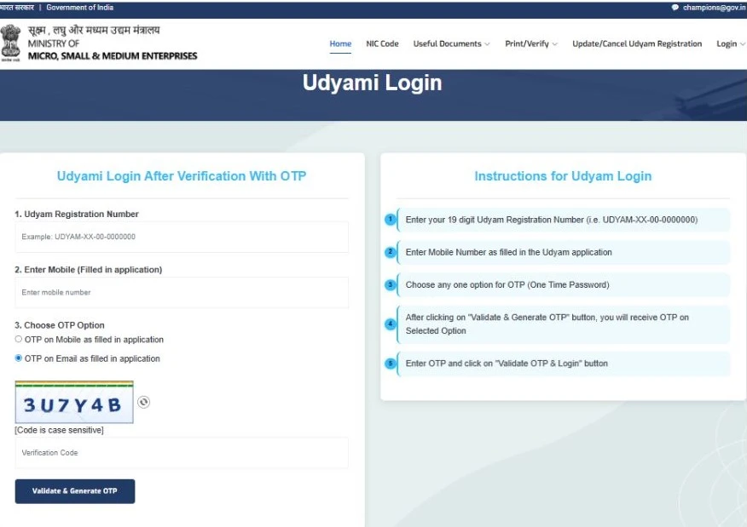Click the captcha refresh icon
This screenshot has height=527, width=747.
(143, 403)
